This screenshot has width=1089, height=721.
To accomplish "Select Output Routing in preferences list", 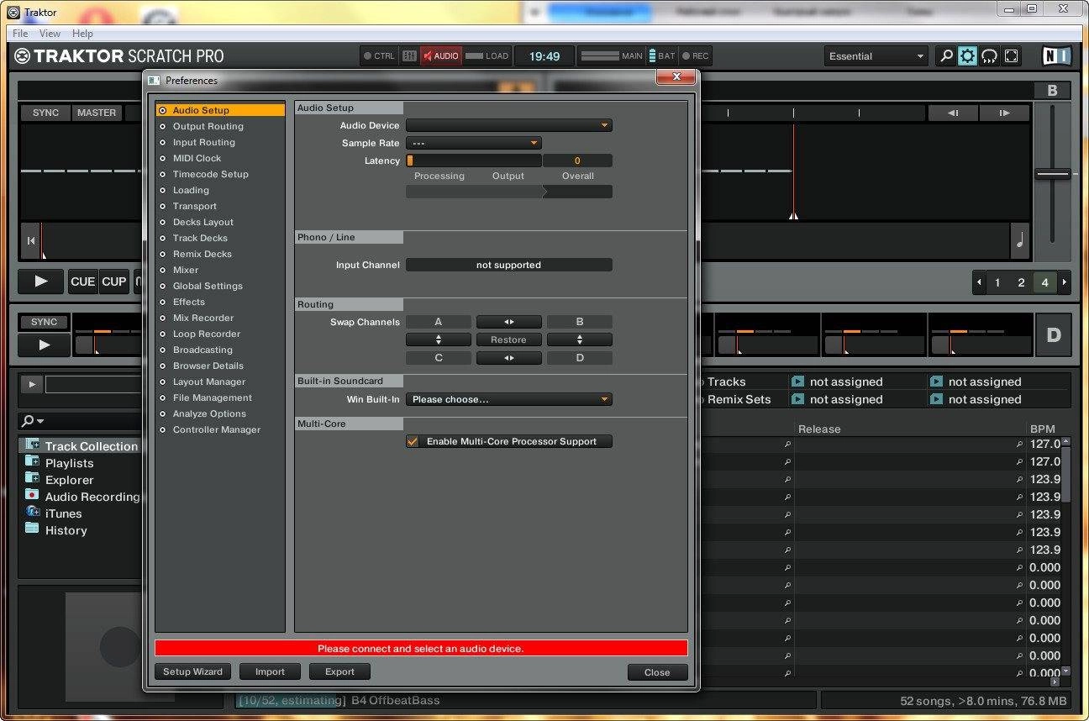I will pyautogui.click(x=208, y=126).
